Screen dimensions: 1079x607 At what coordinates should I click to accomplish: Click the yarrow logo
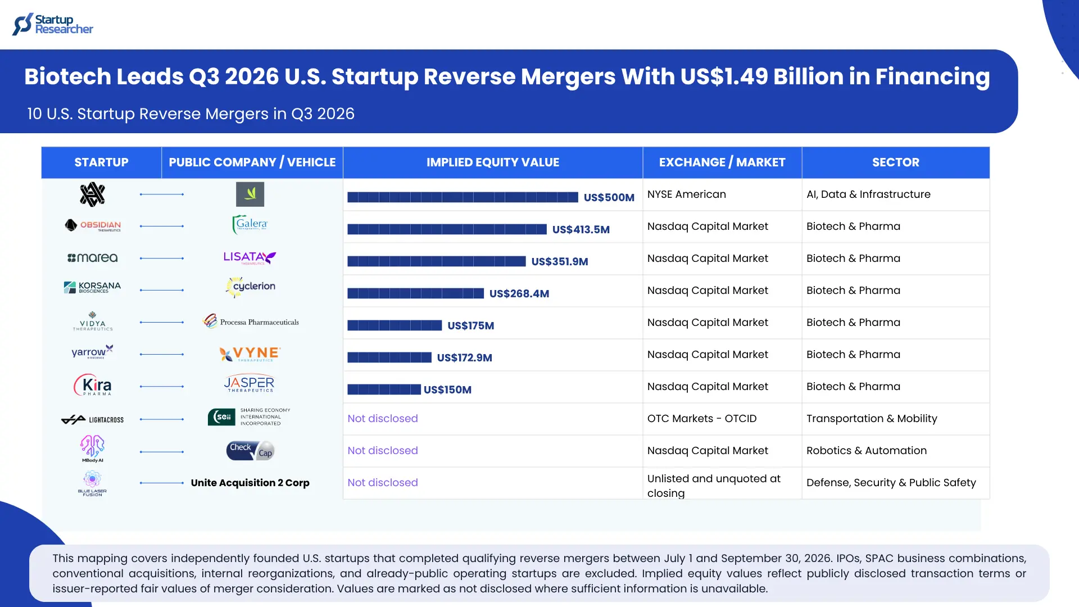click(93, 352)
